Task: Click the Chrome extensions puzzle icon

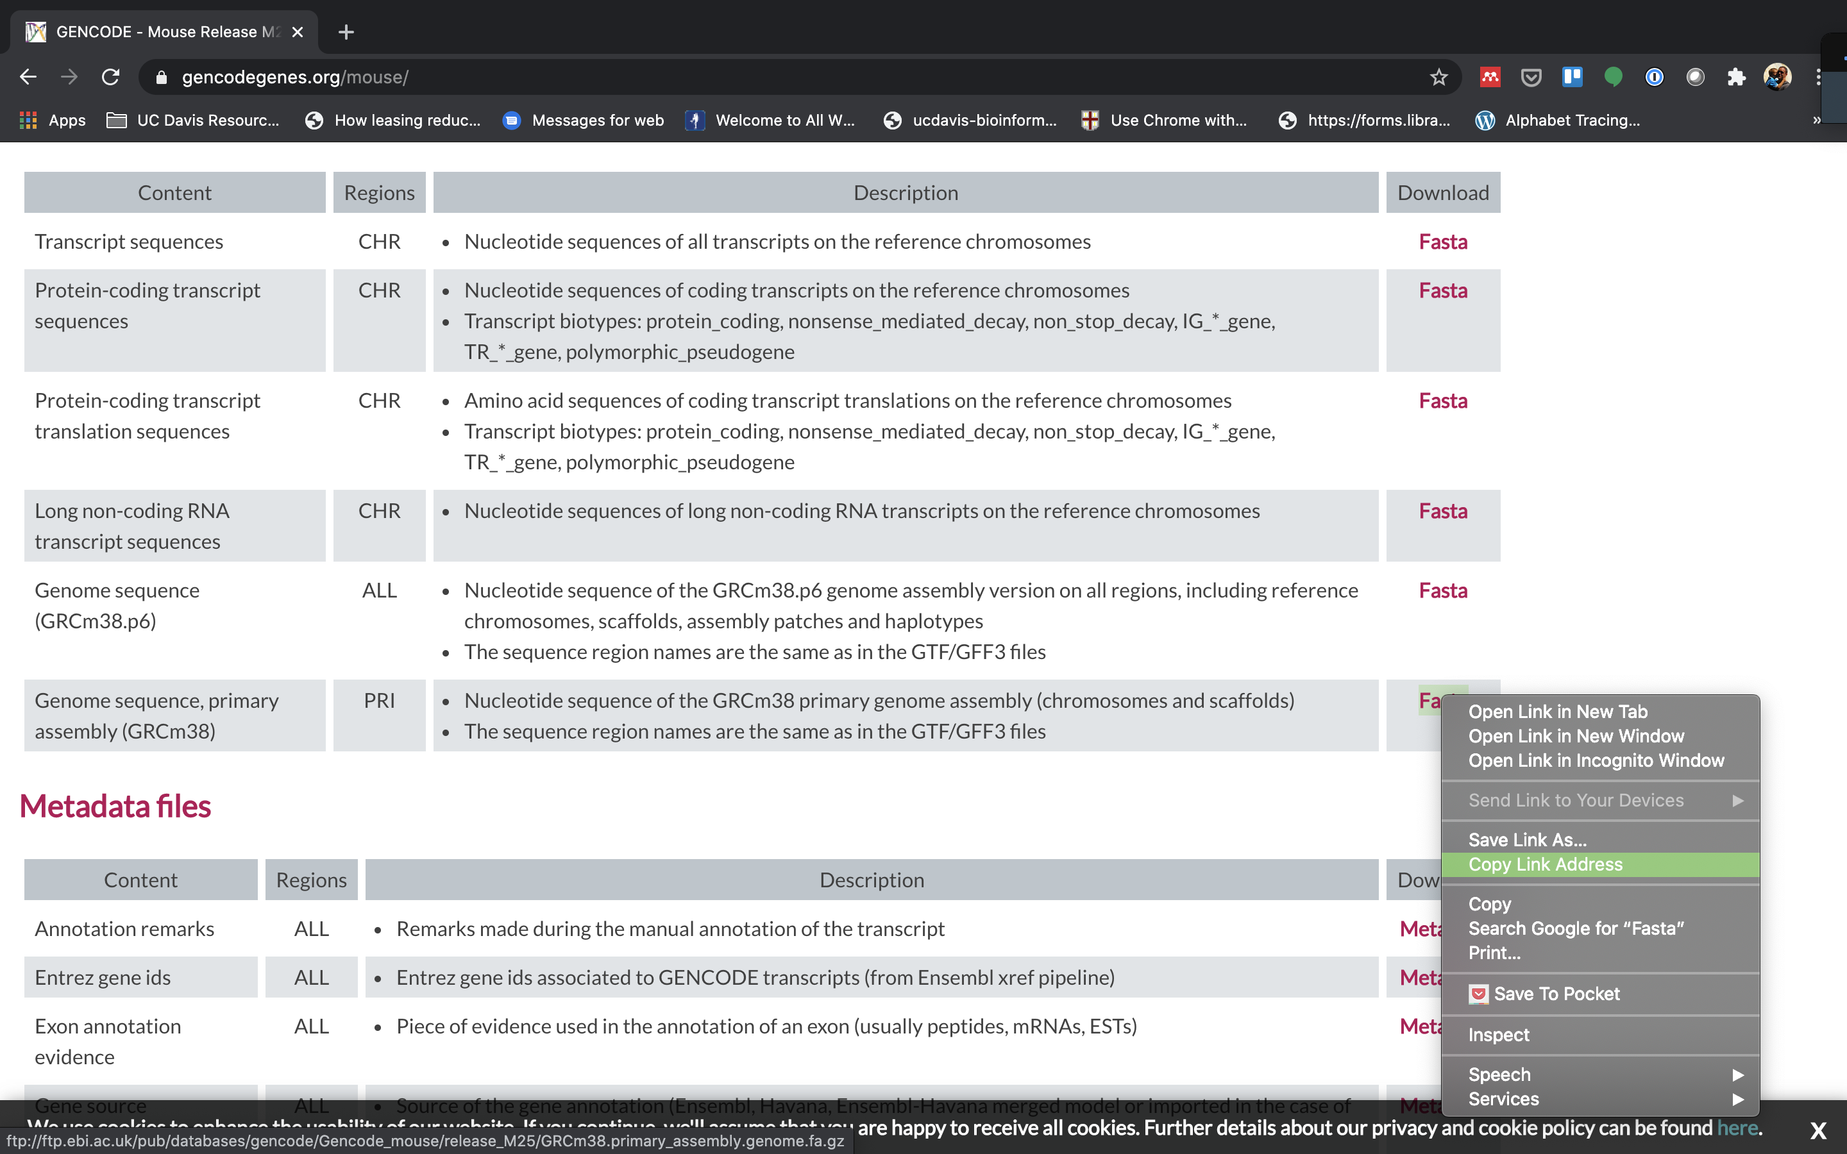Action: [x=1737, y=77]
